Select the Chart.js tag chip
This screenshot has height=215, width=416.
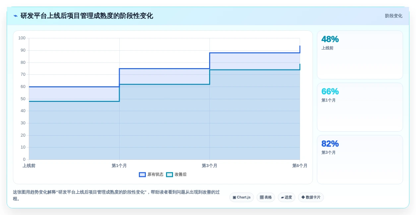click(242, 197)
